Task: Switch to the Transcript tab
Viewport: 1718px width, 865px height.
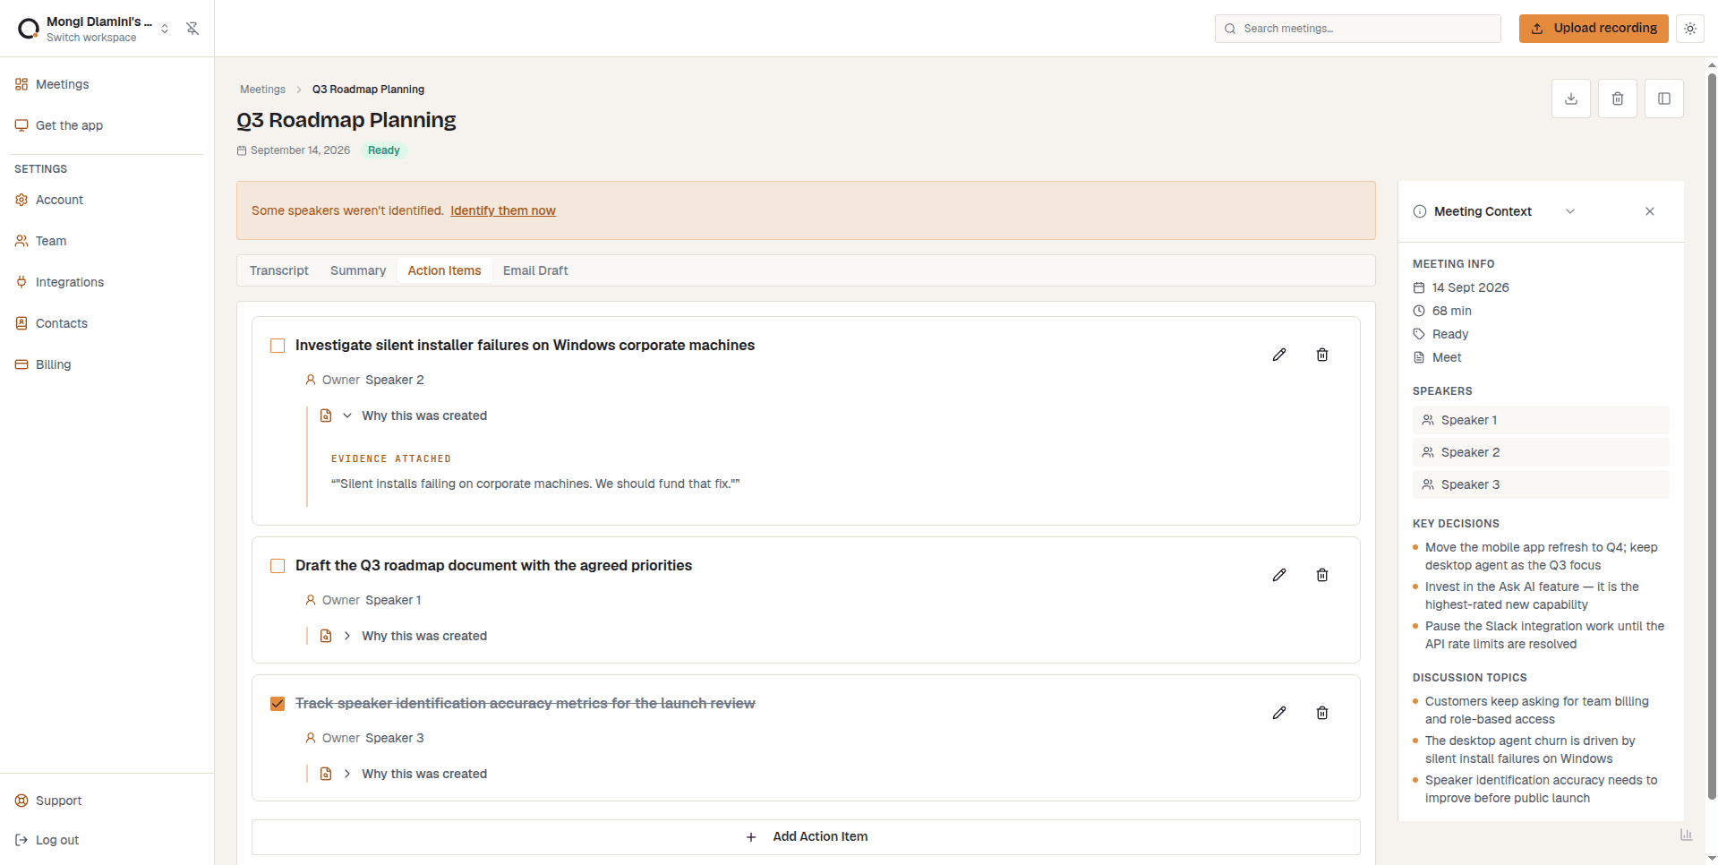Action: (x=278, y=270)
